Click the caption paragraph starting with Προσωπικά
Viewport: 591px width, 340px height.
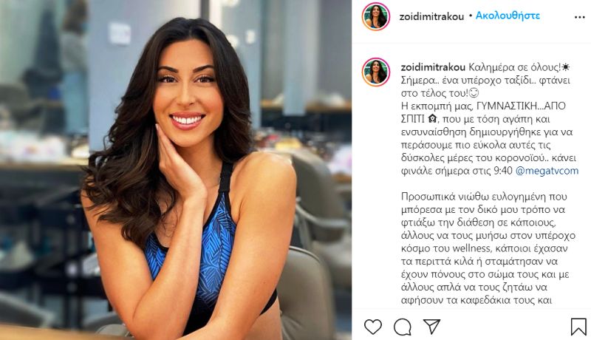488,248
